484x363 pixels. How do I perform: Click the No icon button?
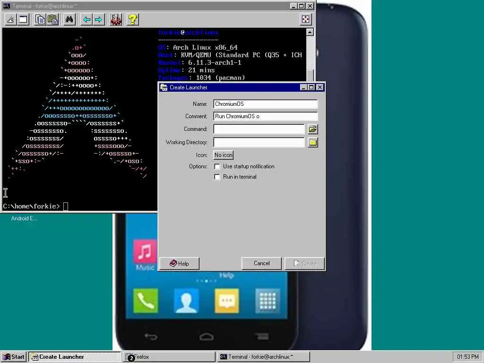[x=224, y=155]
